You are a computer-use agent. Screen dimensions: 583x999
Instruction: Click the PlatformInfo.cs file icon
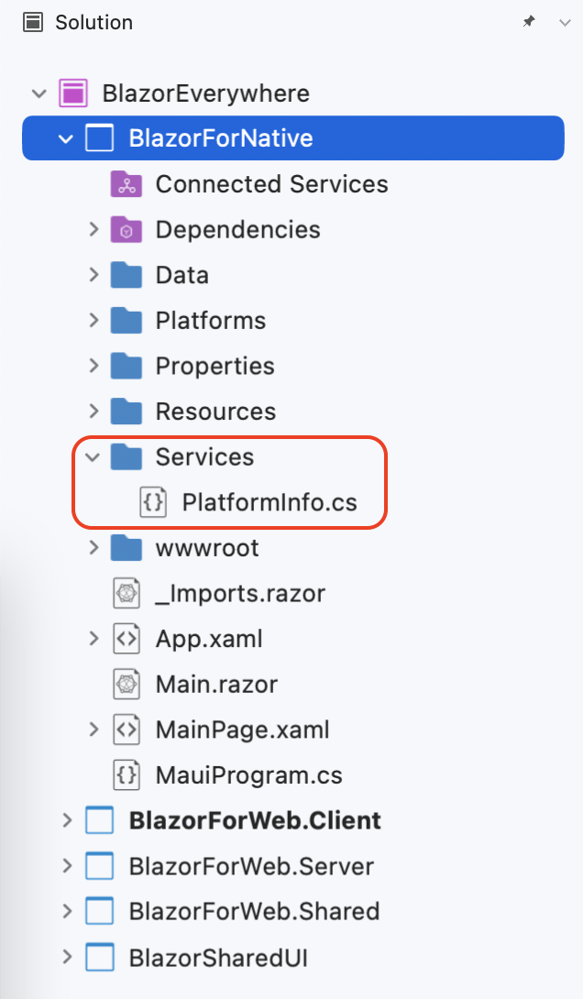pos(153,502)
